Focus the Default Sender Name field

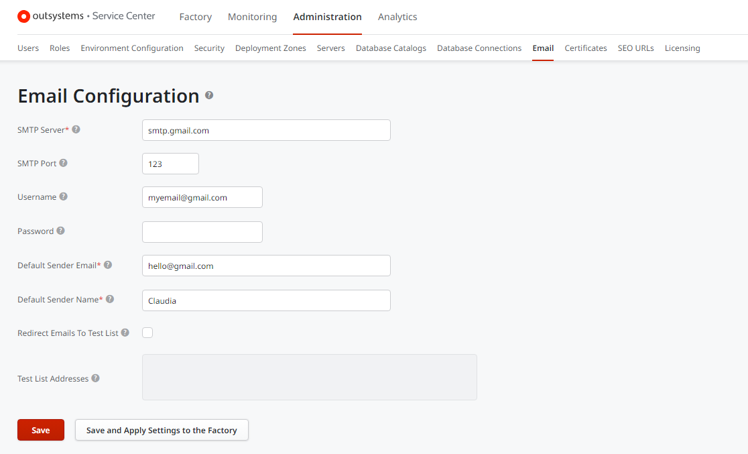pyautogui.click(x=266, y=300)
